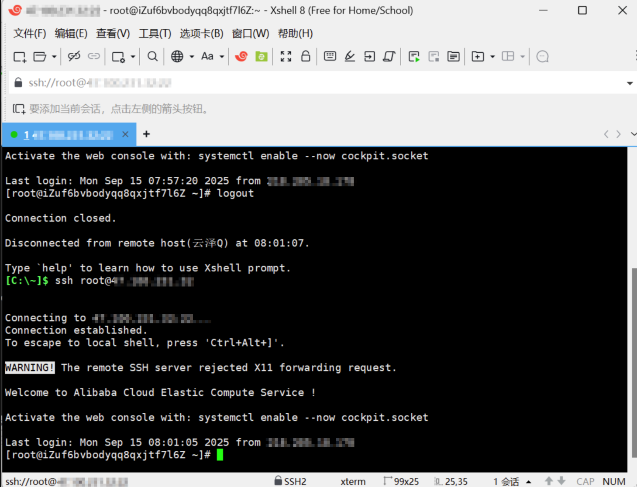This screenshot has height=487, width=637.
Task: Expand the Properties dropdown arrow
Action: 133,57
